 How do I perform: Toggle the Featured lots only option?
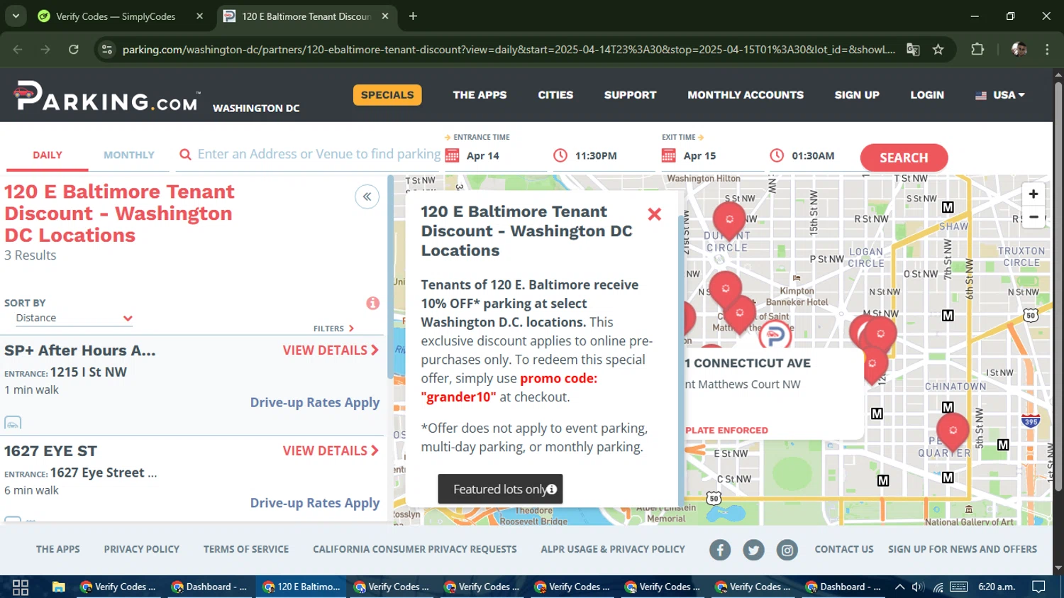[x=500, y=489]
